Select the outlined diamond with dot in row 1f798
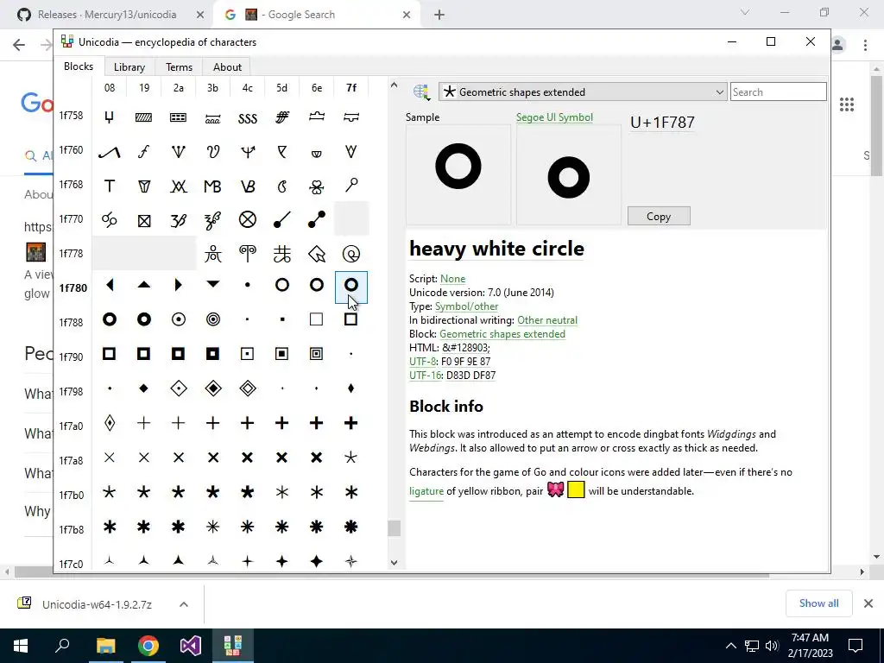The height and width of the screenshot is (663, 884). (x=178, y=388)
